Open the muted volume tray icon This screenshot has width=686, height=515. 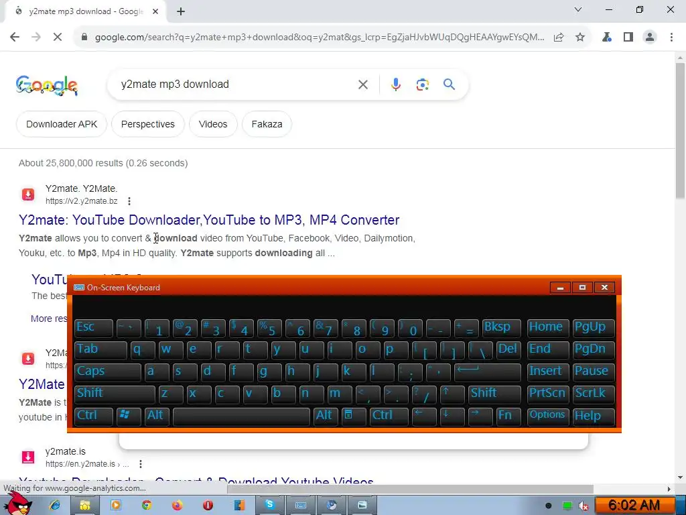pos(584,506)
